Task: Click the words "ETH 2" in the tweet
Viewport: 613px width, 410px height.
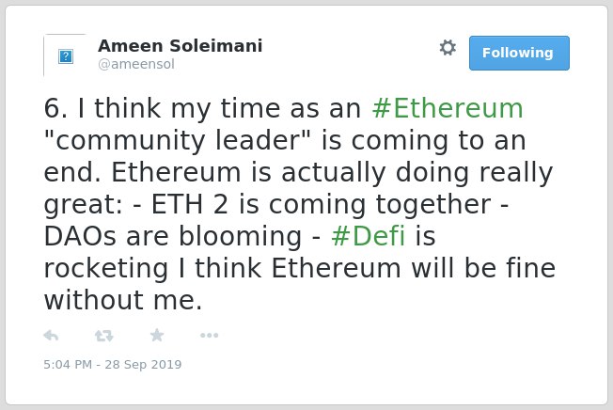Action: [x=190, y=204]
